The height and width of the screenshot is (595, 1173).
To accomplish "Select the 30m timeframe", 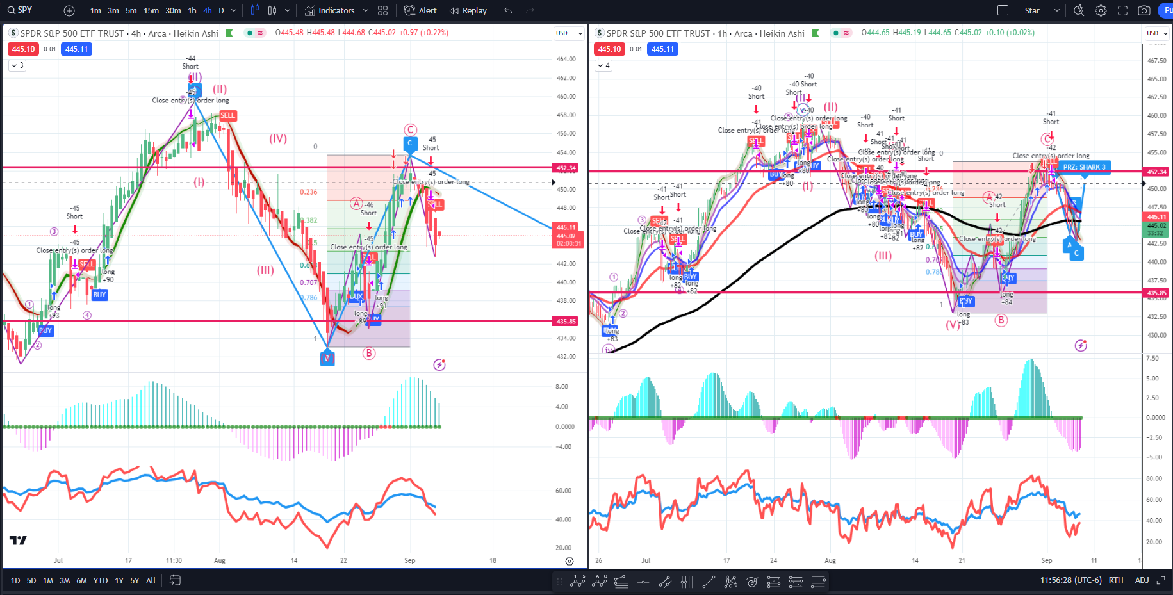I will pyautogui.click(x=173, y=11).
